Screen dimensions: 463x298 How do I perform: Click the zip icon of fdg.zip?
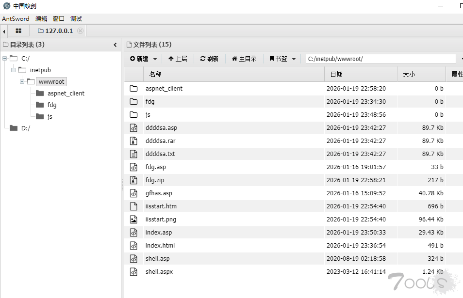tap(133, 180)
